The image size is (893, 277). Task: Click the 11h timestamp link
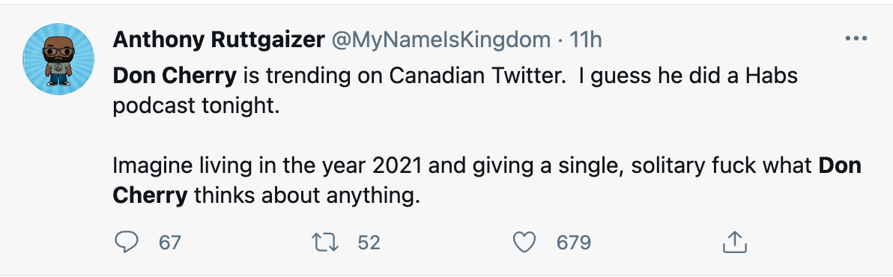(585, 40)
